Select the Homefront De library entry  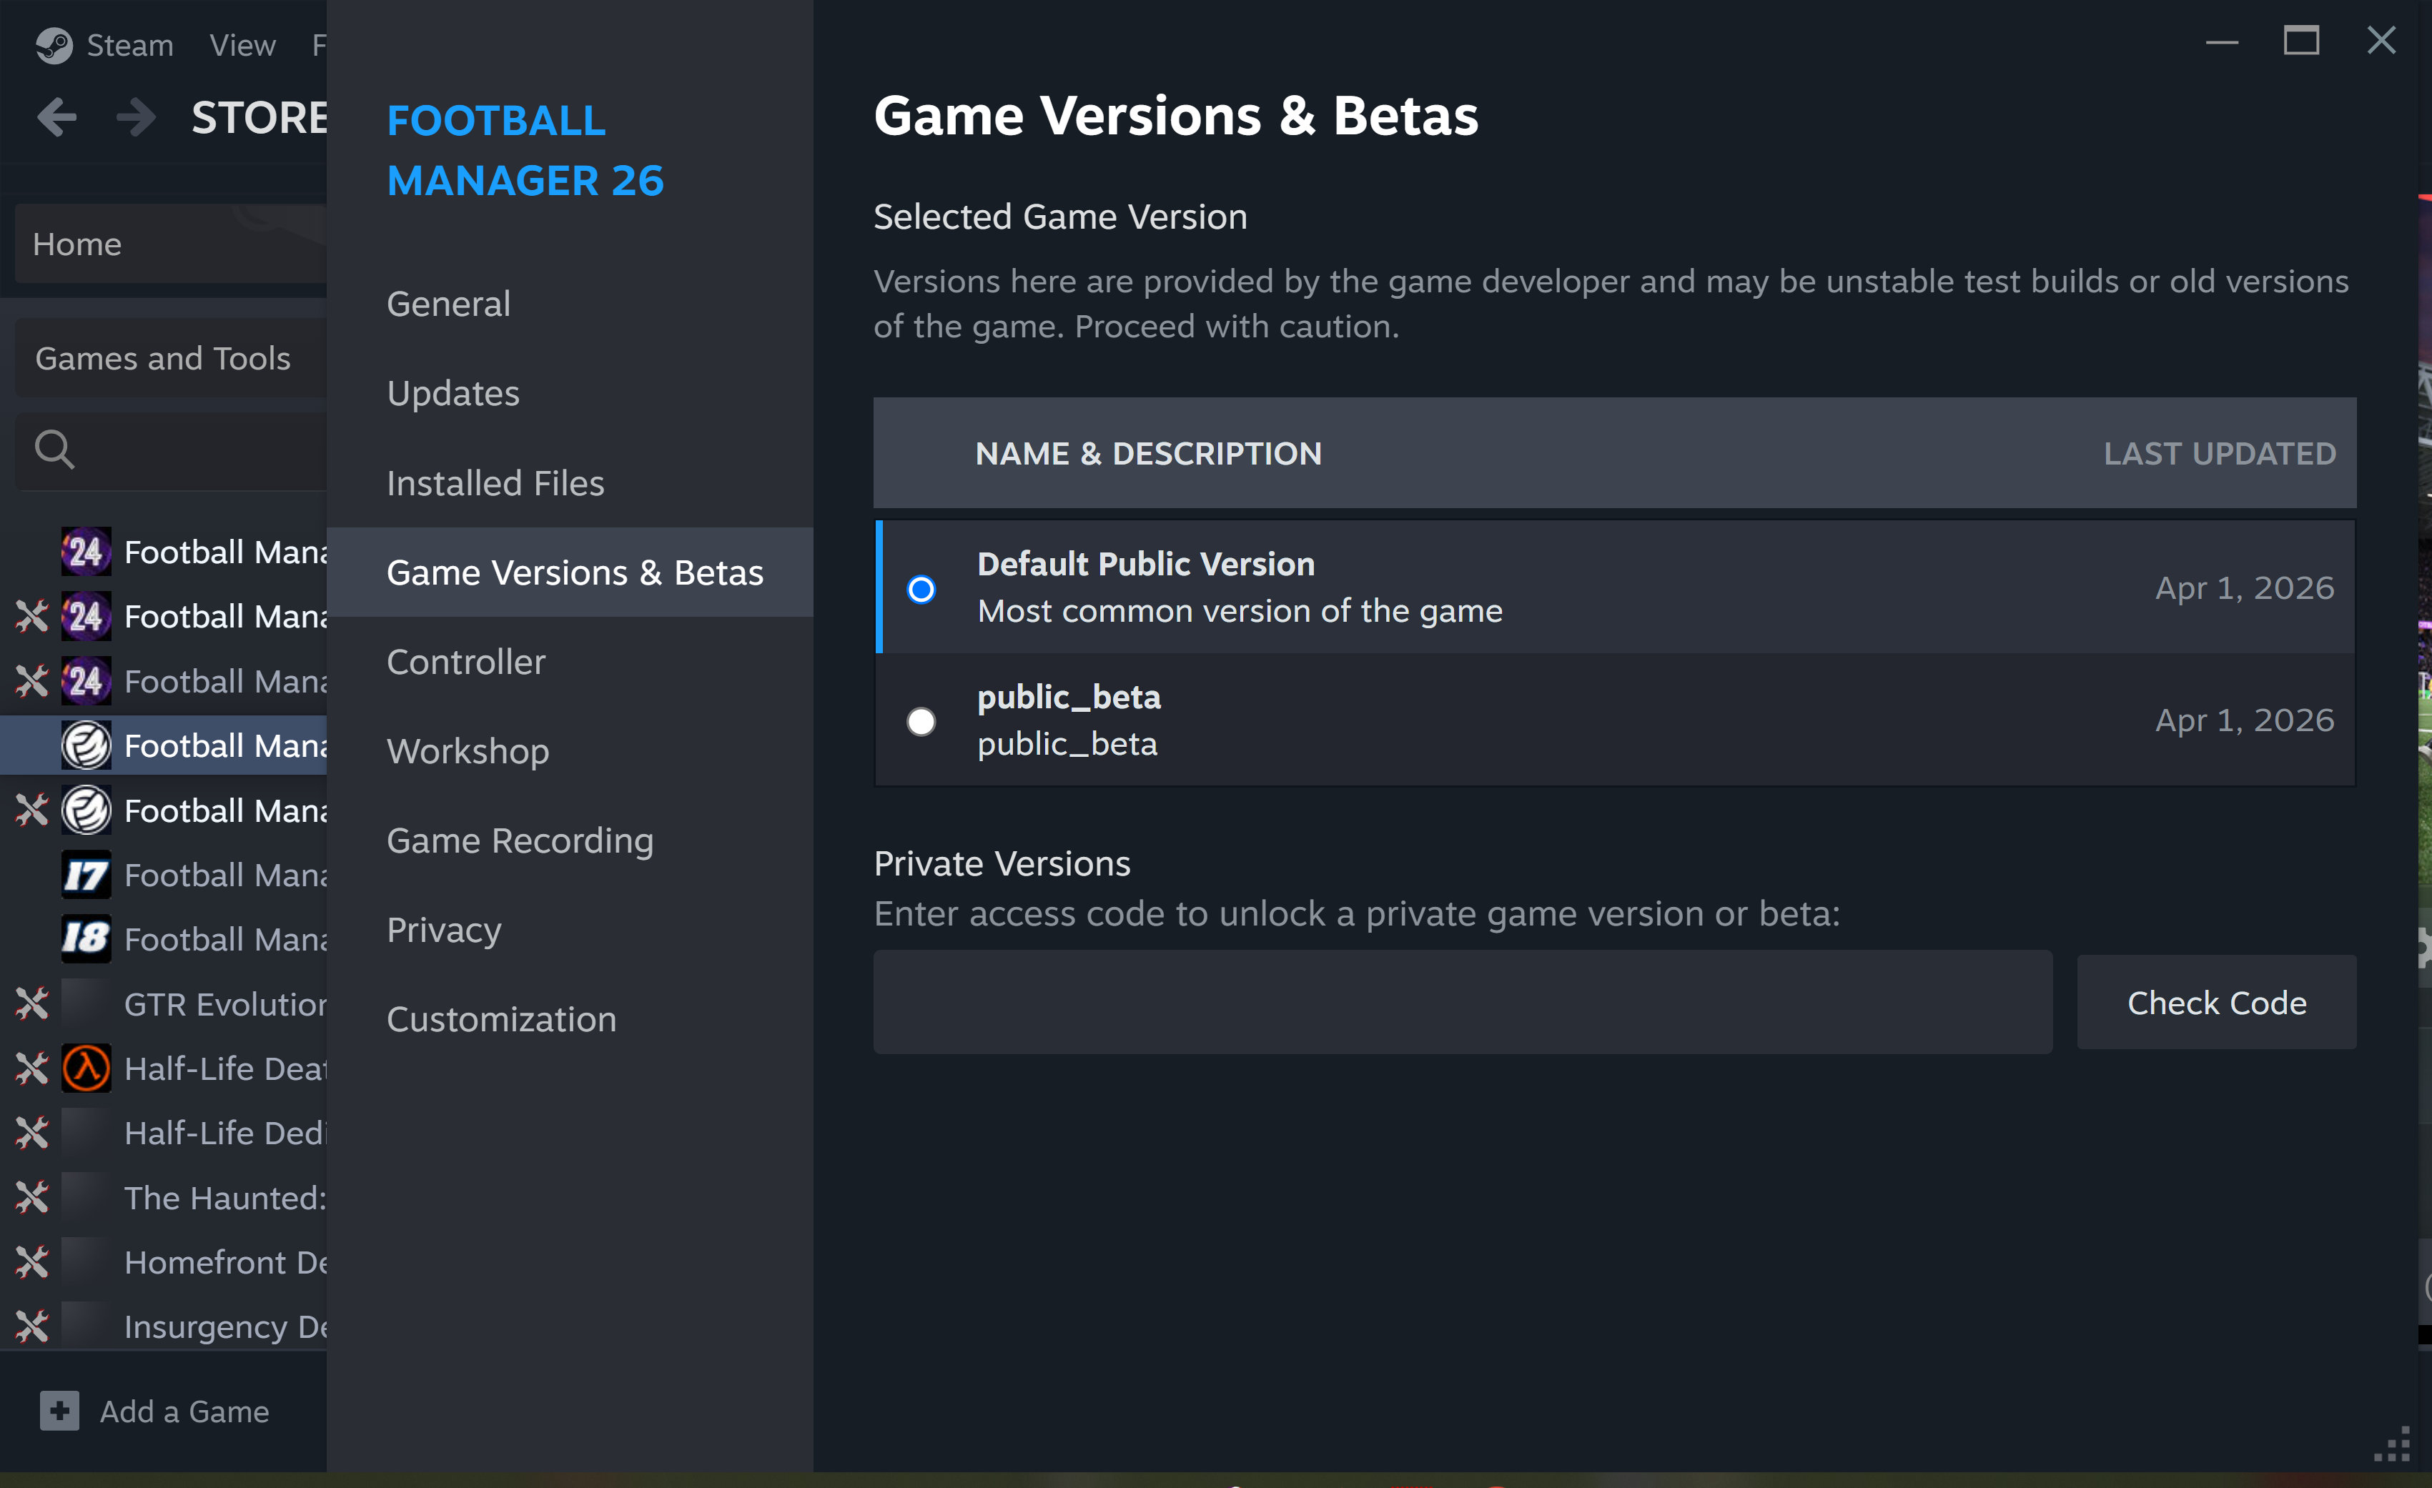click(x=164, y=1263)
